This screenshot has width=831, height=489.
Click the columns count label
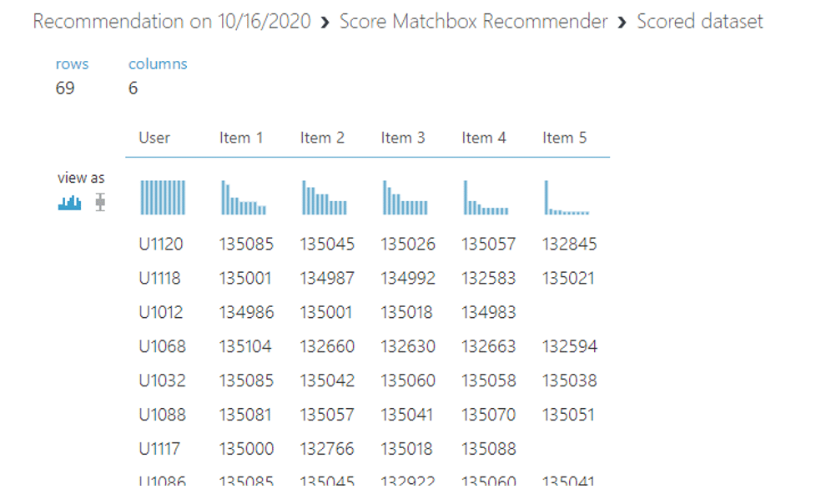pyautogui.click(x=158, y=64)
